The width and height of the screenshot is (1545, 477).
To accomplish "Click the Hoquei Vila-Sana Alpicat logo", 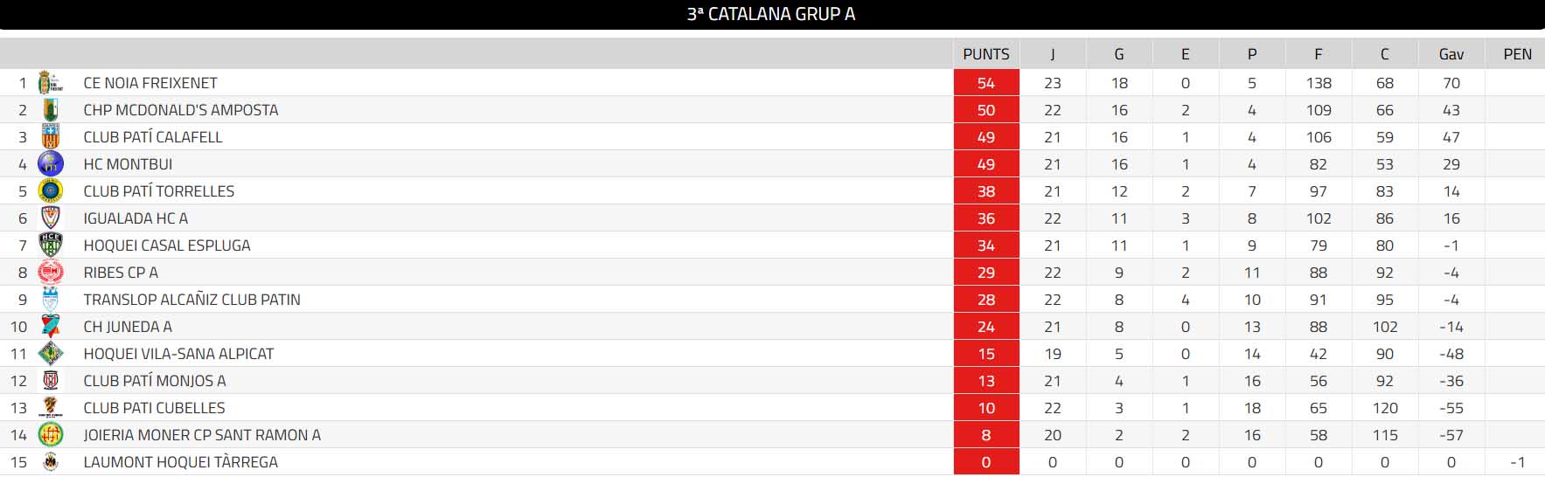I will [51, 354].
